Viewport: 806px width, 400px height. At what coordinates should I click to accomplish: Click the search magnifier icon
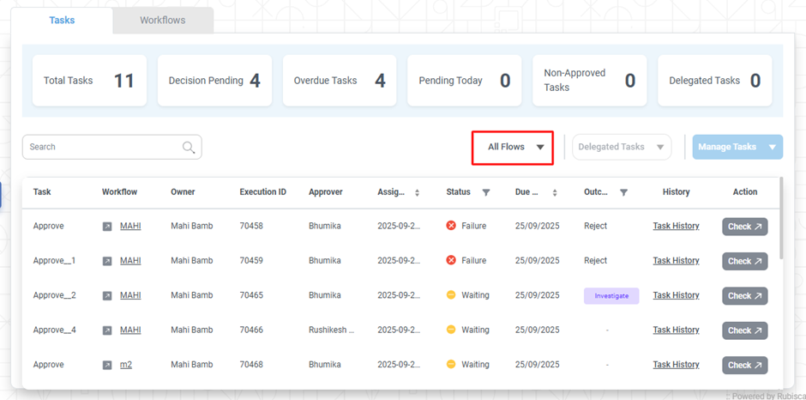[x=189, y=148]
